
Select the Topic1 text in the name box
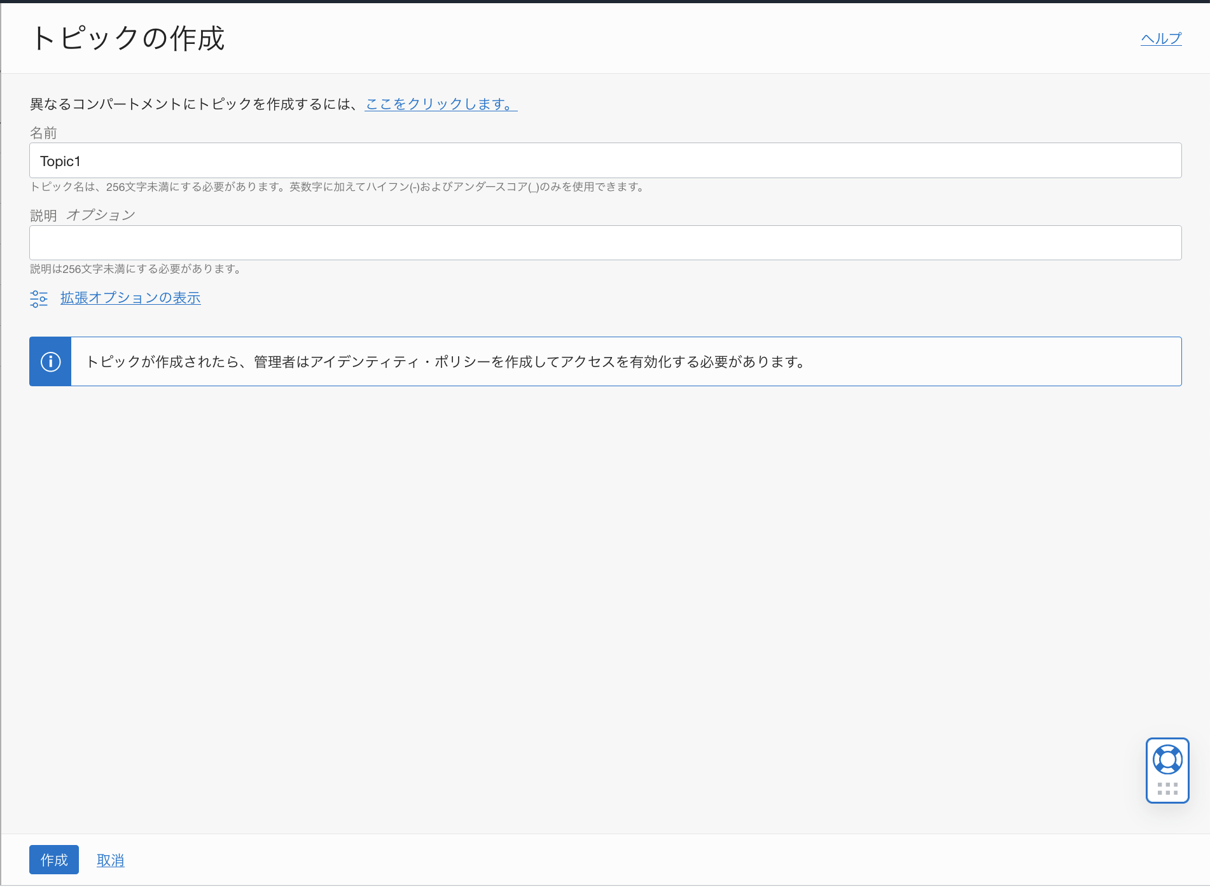[x=60, y=161]
